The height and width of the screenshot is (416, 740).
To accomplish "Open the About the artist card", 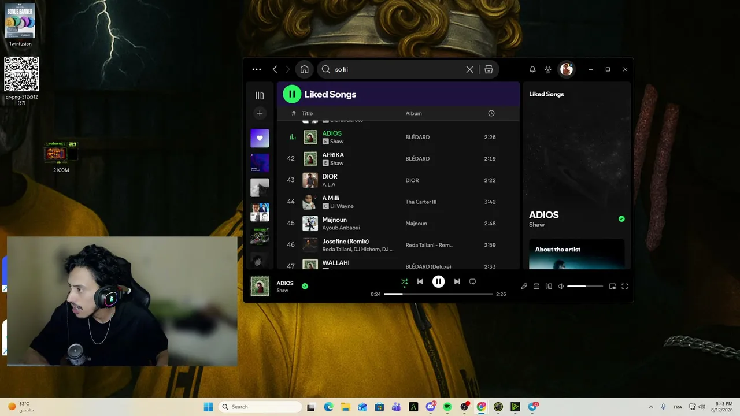I will coord(577,254).
